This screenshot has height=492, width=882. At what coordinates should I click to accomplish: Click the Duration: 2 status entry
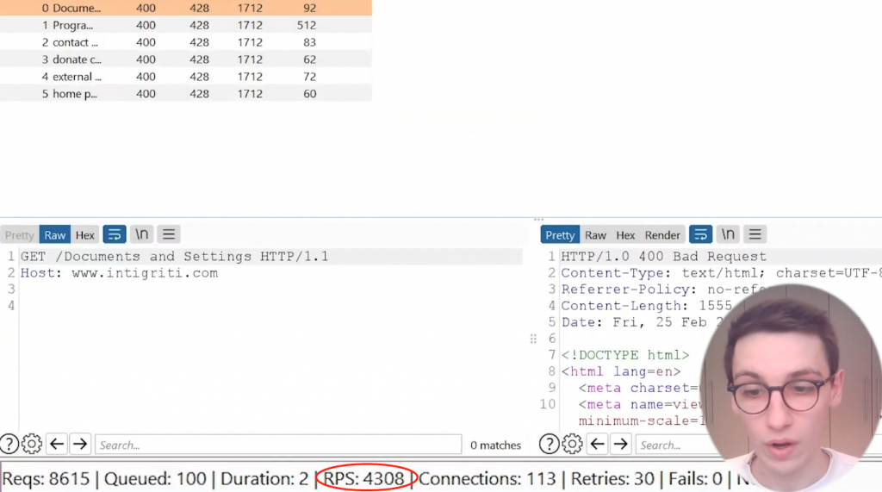click(264, 479)
